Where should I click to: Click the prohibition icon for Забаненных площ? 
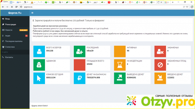[160, 65]
